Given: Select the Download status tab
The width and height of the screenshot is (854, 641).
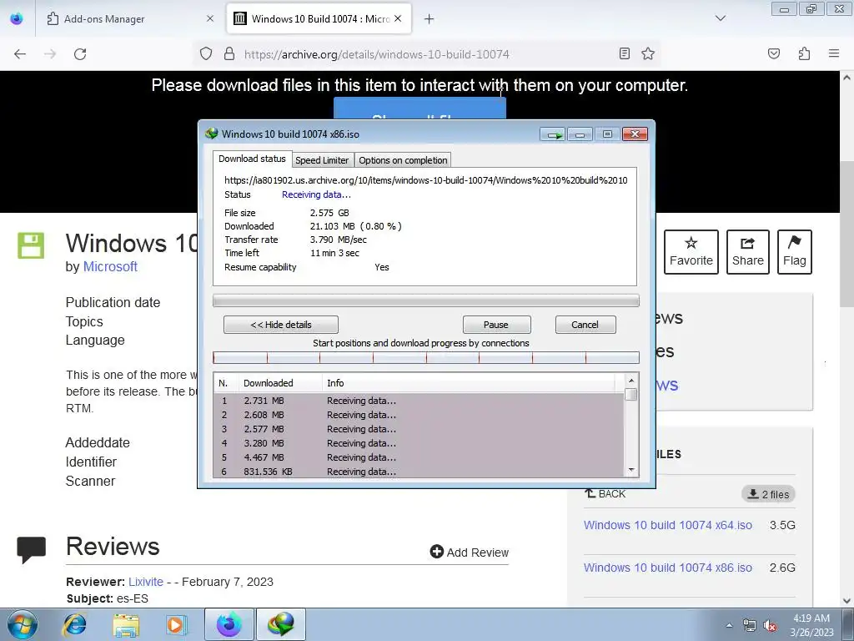Looking at the screenshot, I should 252,159.
